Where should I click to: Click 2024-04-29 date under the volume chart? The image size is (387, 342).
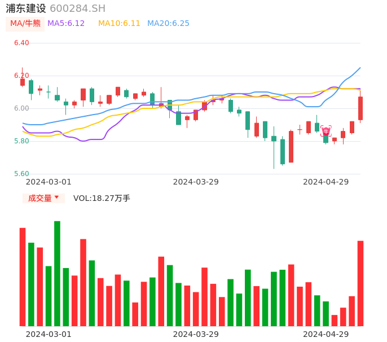point(326,334)
